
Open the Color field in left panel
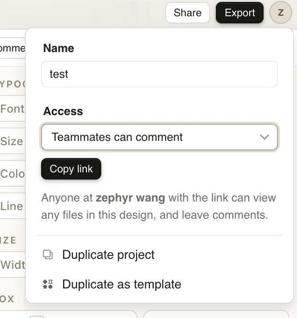[12, 173]
